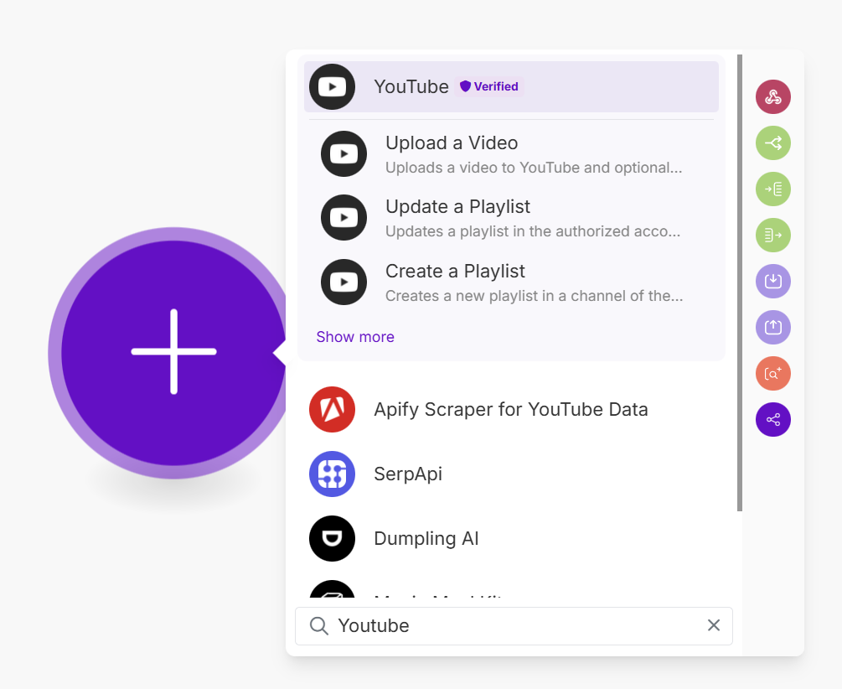Open the Webhooks icon in sidebar
The image size is (842, 689).
pyautogui.click(x=772, y=97)
